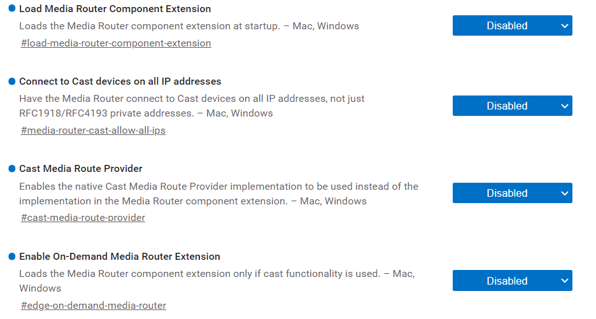The width and height of the screenshot is (596, 319).
Task: Click chevron arrow on On-Demand Media Router dropdown
Action: pyautogui.click(x=564, y=281)
